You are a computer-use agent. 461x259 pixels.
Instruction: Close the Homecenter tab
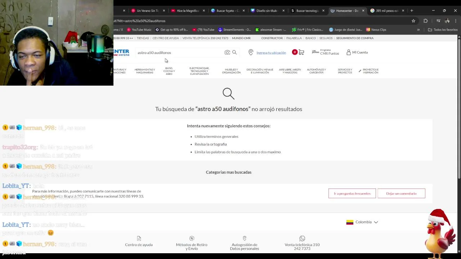pos(363,10)
